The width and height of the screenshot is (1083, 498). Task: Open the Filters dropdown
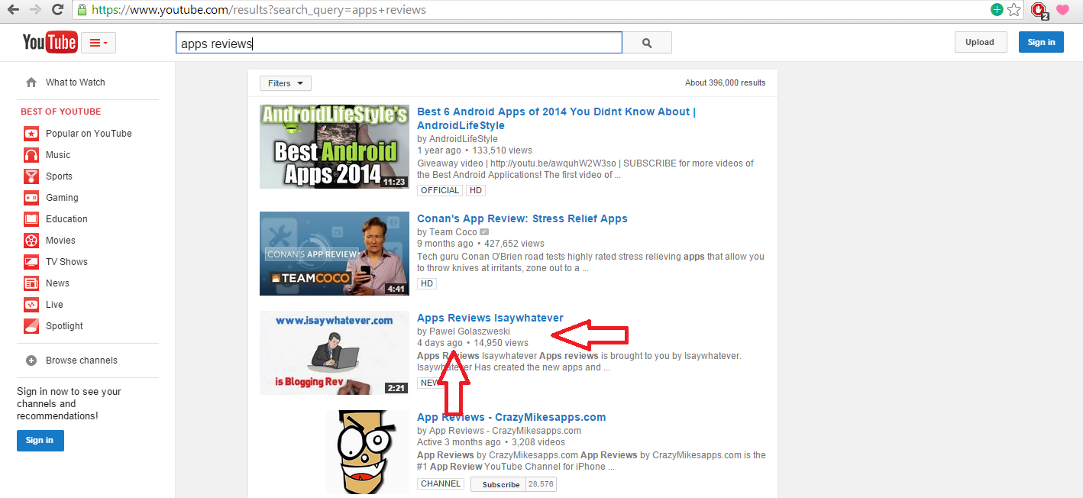[x=286, y=83]
